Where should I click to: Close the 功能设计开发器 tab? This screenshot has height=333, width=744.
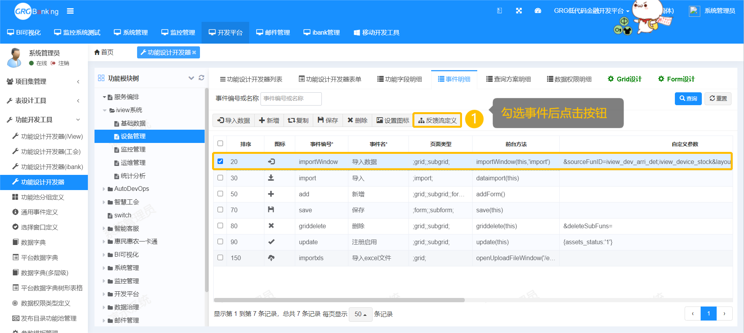194,52
